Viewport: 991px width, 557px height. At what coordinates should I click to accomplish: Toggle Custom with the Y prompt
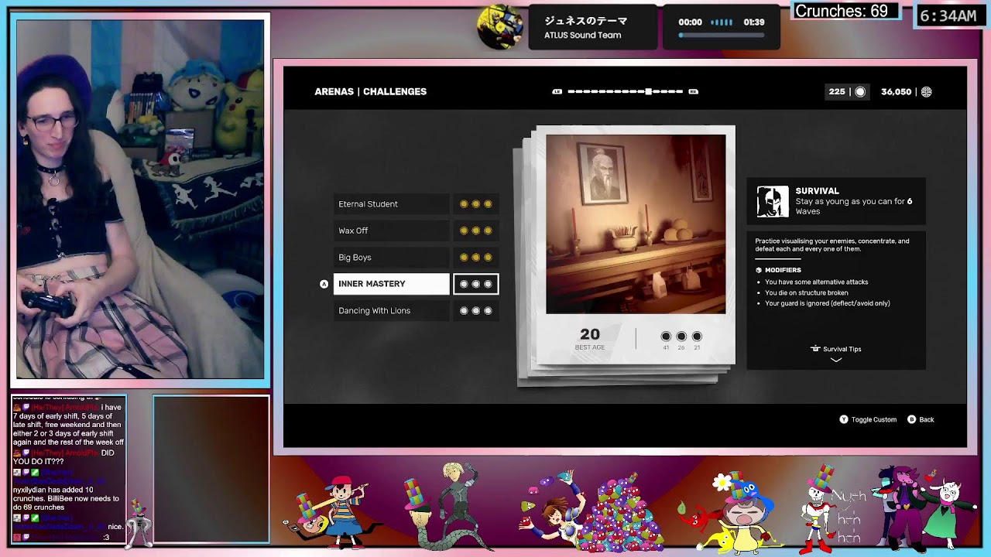pyautogui.click(x=868, y=419)
